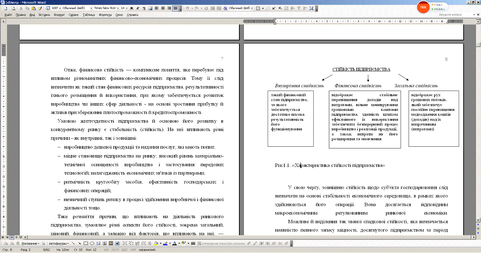The width and height of the screenshot is (481, 253).
Task: Apply superscript formatting
Action: (x=274, y=8)
